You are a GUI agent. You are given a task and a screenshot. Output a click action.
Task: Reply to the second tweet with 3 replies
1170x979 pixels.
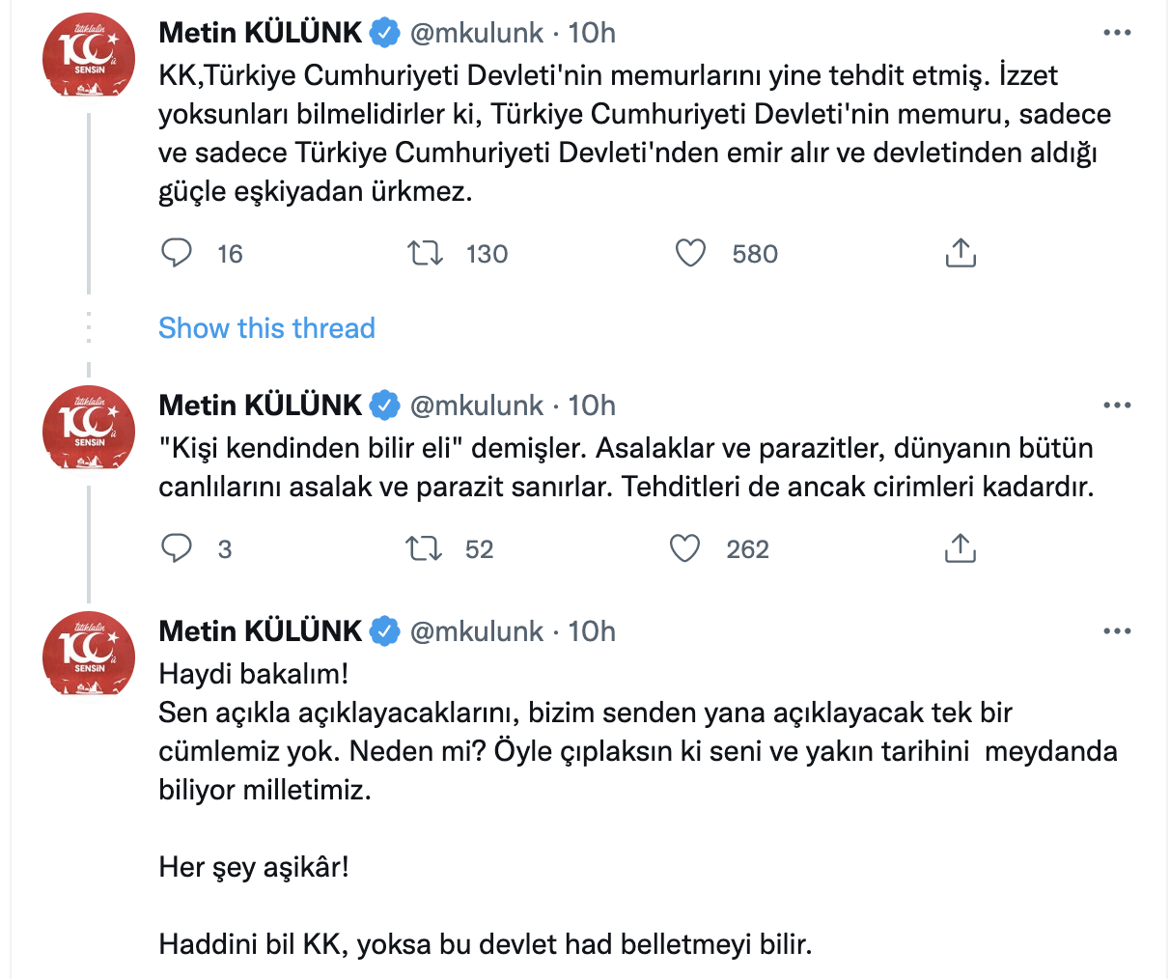pyautogui.click(x=177, y=548)
